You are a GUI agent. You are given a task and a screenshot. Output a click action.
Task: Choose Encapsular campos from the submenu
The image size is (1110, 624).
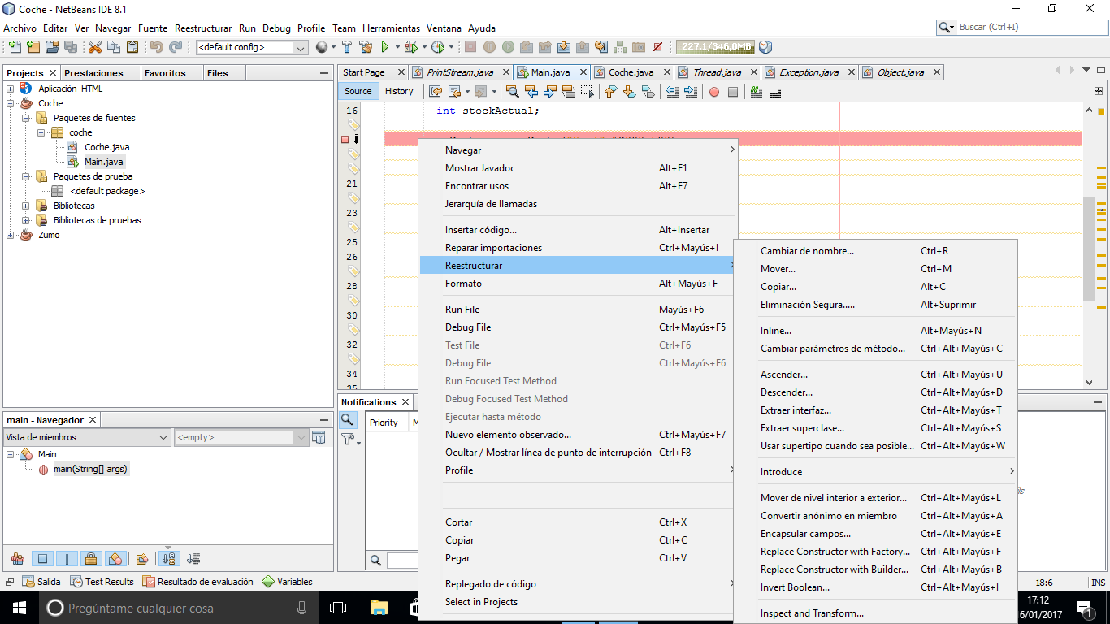pyautogui.click(x=805, y=534)
